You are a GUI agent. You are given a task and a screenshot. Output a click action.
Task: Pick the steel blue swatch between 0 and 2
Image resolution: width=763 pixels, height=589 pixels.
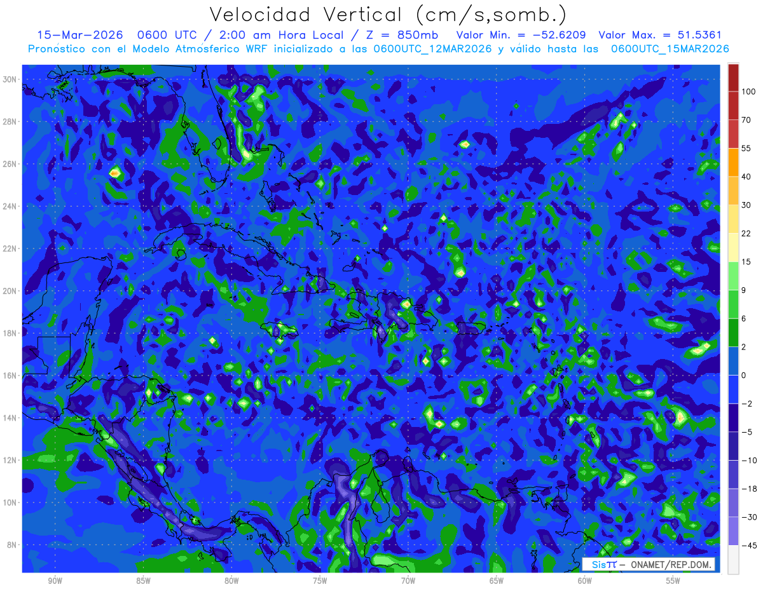(733, 361)
